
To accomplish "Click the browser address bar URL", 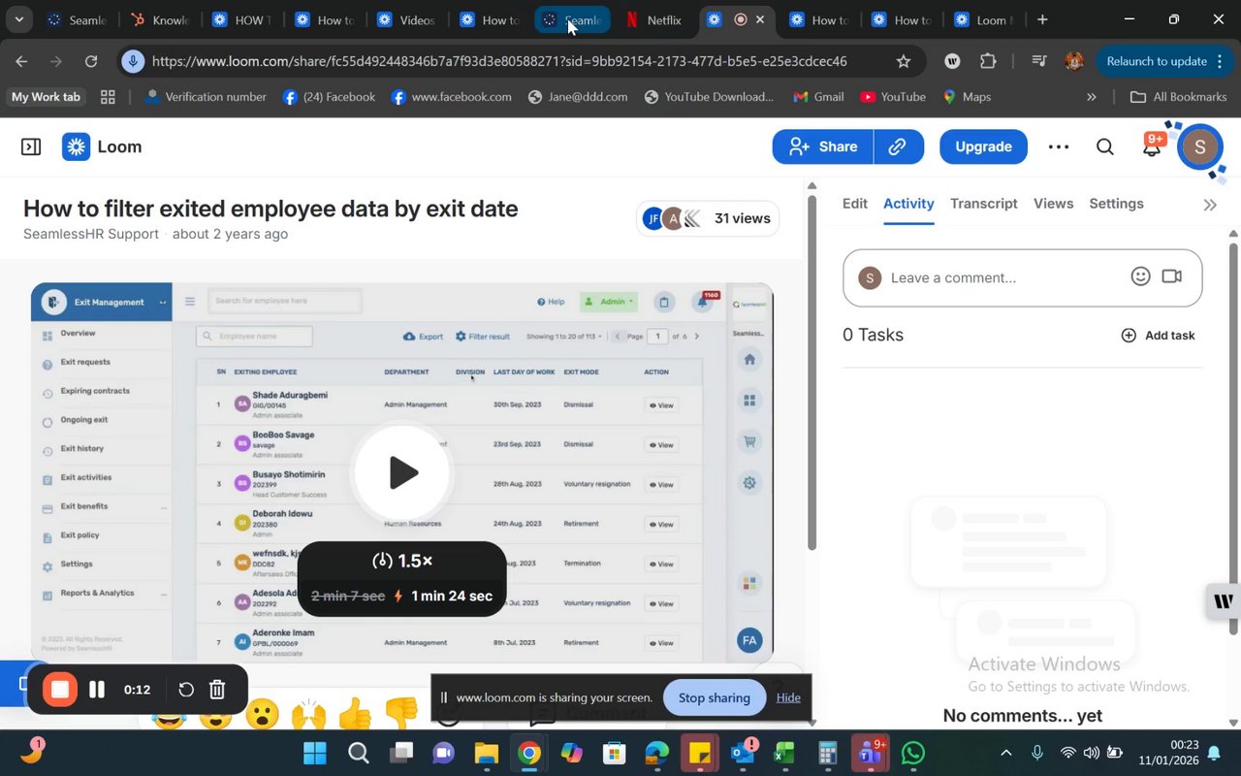I will [x=499, y=61].
